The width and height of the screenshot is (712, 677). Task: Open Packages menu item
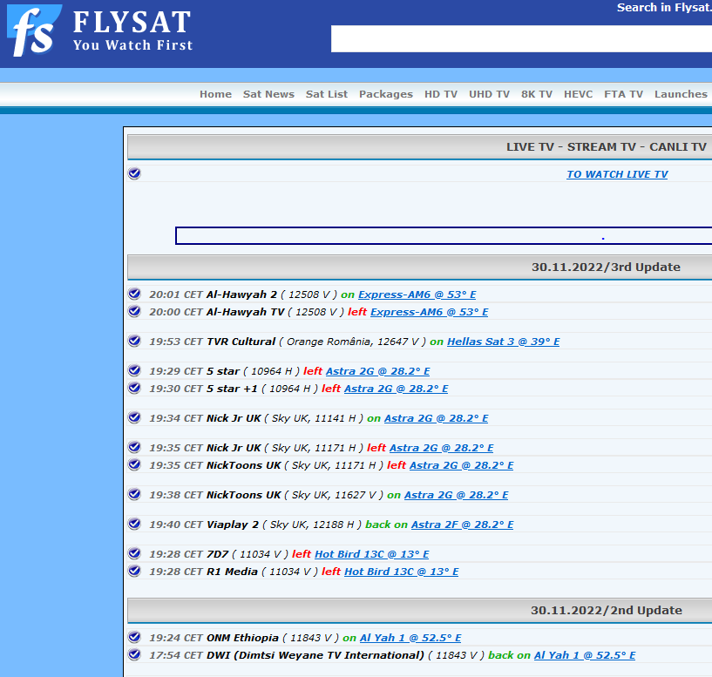click(386, 94)
